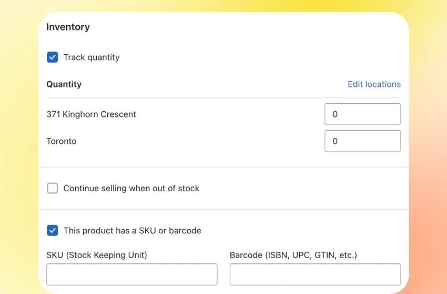The width and height of the screenshot is (447, 294).
Task: Untick the SKU or barcode checkbox
Action: (x=53, y=230)
